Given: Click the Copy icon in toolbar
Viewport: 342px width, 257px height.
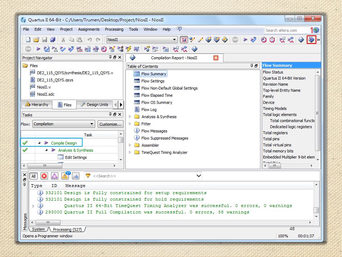Looking at the screenshot, I should coord(71,40).
